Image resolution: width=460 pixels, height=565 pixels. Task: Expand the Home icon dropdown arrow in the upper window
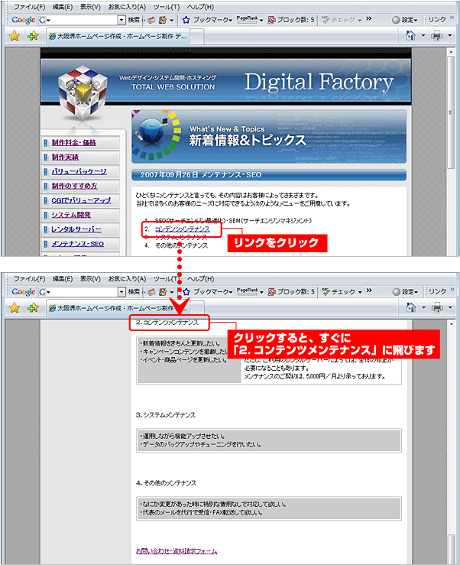[423, 35]
